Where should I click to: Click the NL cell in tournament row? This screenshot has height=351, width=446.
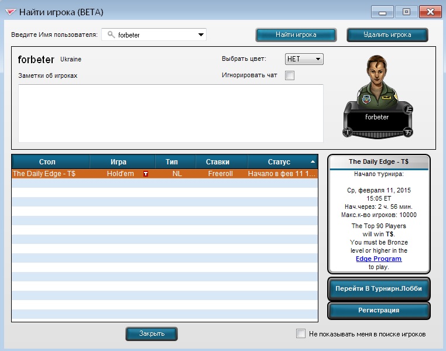click(177, 174)
